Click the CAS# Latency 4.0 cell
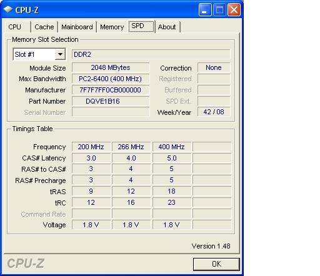The image size is (320, 276). click(x=131, y=158)
